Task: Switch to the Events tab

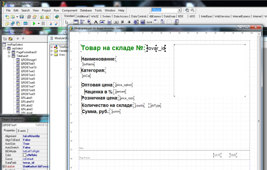Action: [22, 131]
